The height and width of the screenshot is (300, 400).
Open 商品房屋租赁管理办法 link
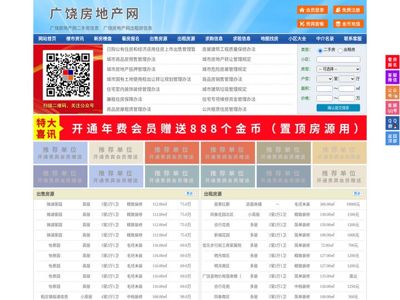tap(129, 109)
